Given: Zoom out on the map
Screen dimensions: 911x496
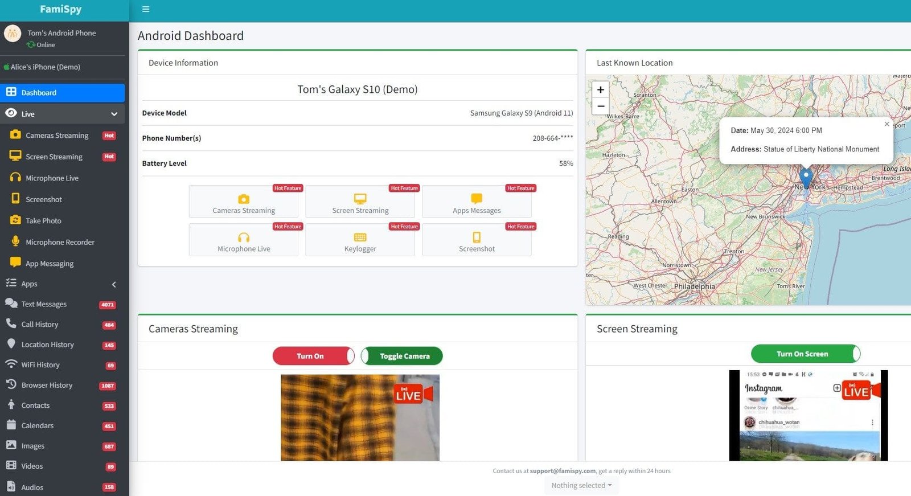Looking at the screenshot, I should (x=601, y=106).
